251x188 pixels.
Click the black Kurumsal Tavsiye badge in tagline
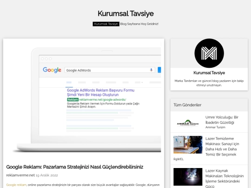(106, 24)
